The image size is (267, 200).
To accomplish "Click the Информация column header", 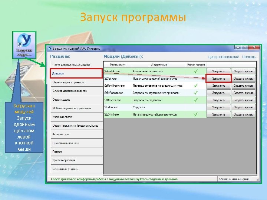I will pos(159,64).
